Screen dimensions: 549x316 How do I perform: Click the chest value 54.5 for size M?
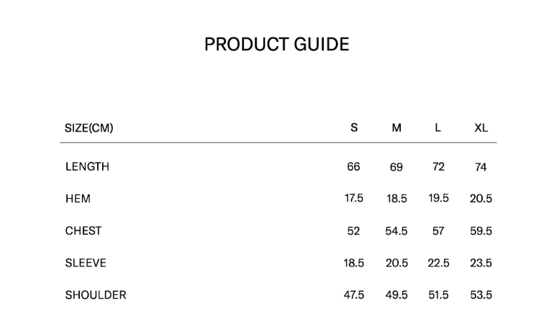[396, 231]
